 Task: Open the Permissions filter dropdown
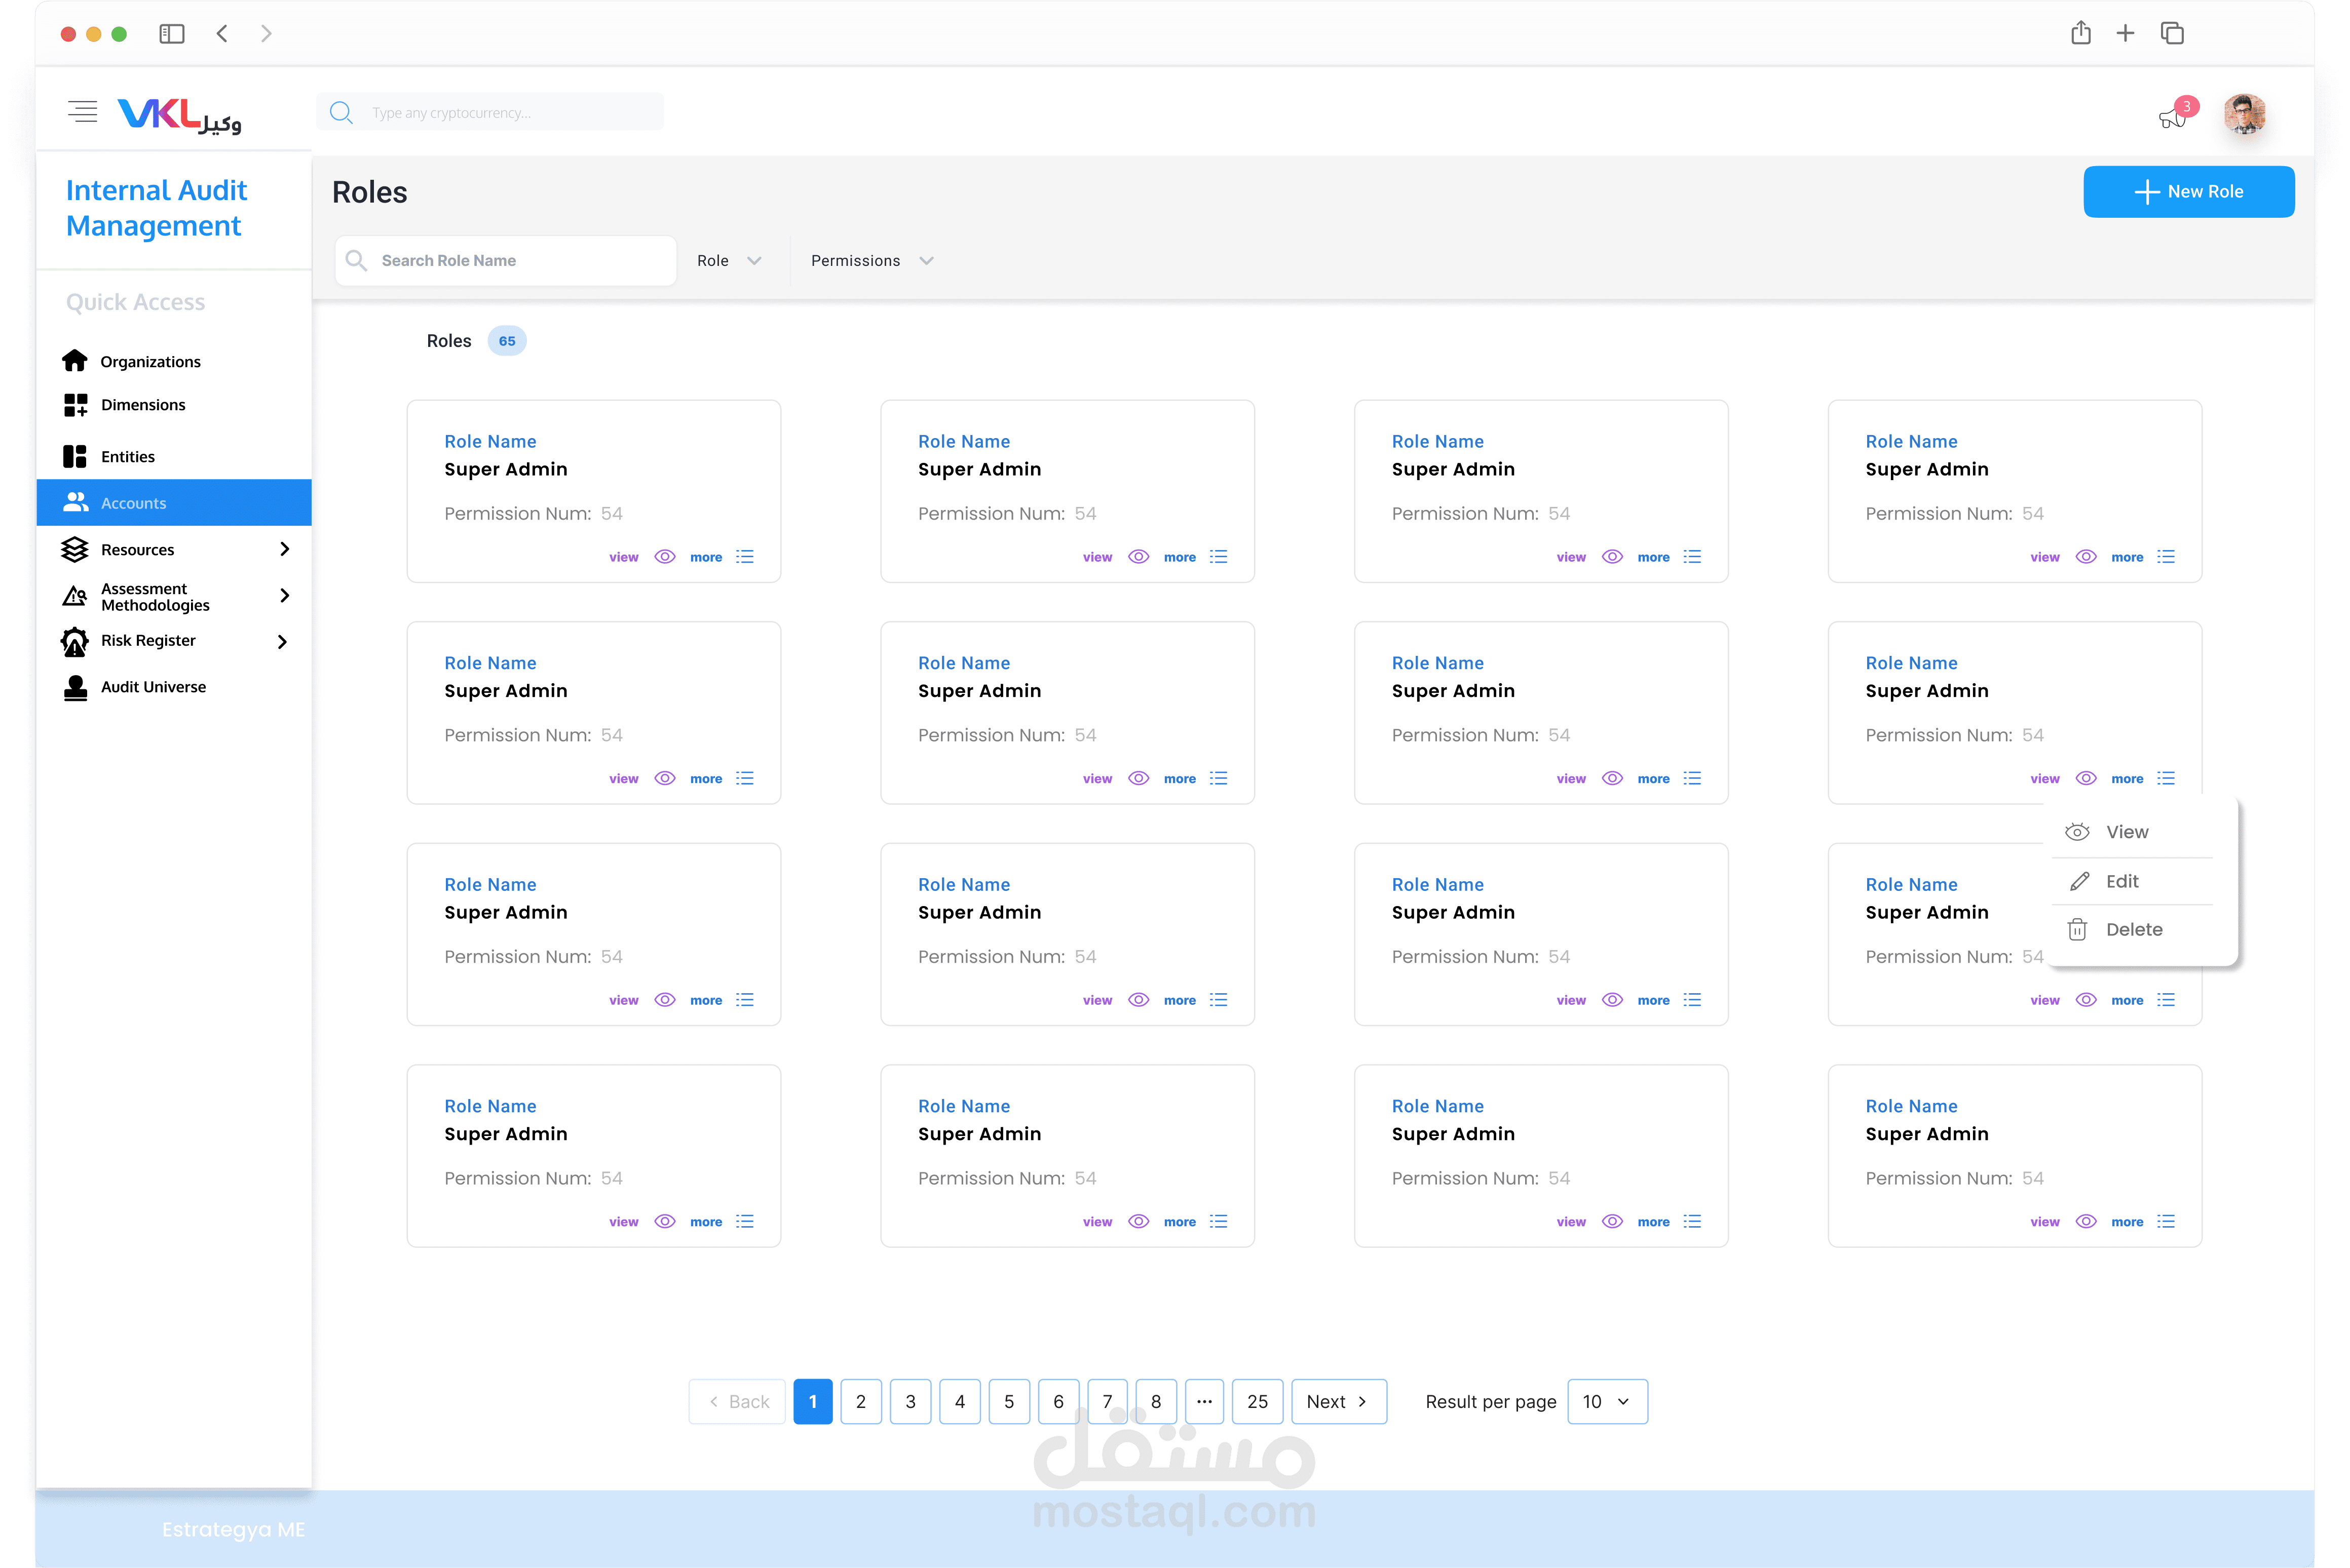871,260
